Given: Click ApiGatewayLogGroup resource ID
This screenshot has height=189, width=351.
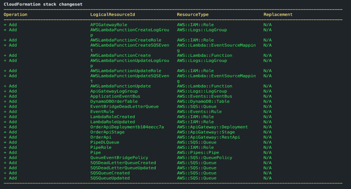Looking at the screenshot, I should point(114,91).
